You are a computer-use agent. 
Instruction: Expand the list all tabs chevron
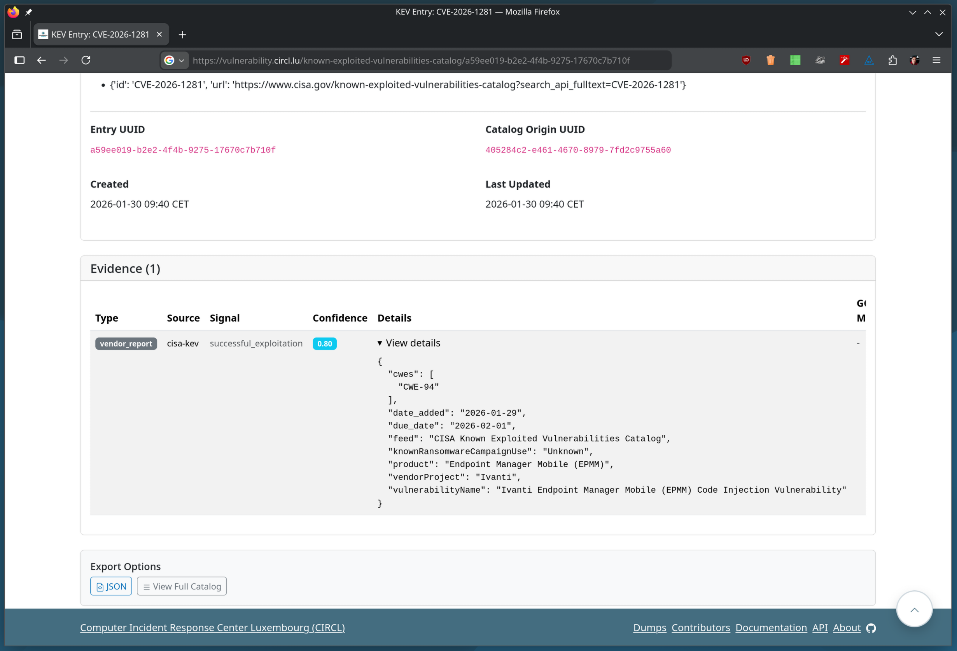pos(939,35)
